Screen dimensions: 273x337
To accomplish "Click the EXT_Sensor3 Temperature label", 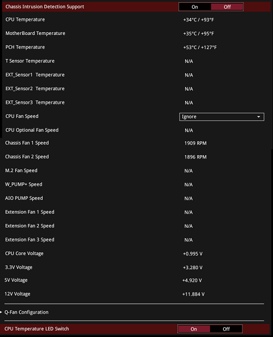I will [35, 102].
